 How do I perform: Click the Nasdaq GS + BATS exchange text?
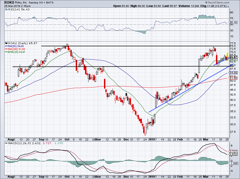[41, 3]
